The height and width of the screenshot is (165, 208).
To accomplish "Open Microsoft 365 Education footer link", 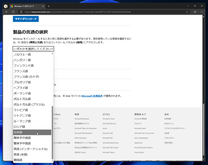I will click(84, 133).
